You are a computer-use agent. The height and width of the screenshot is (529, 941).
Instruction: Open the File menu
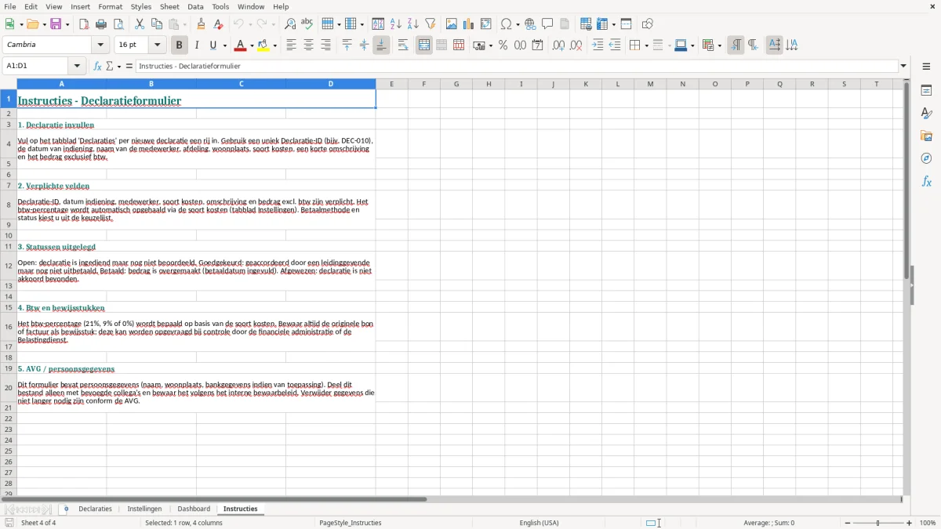(10, 6)
